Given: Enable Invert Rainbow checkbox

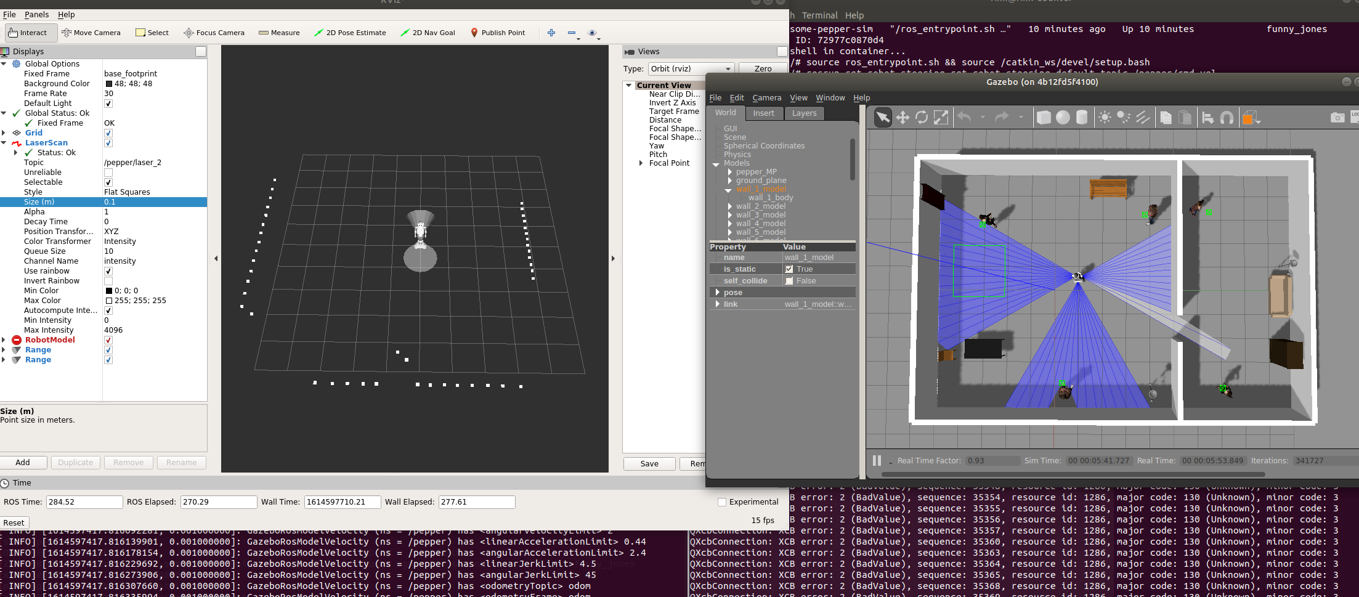Looking at the screenshot, I should pos(108,281).
